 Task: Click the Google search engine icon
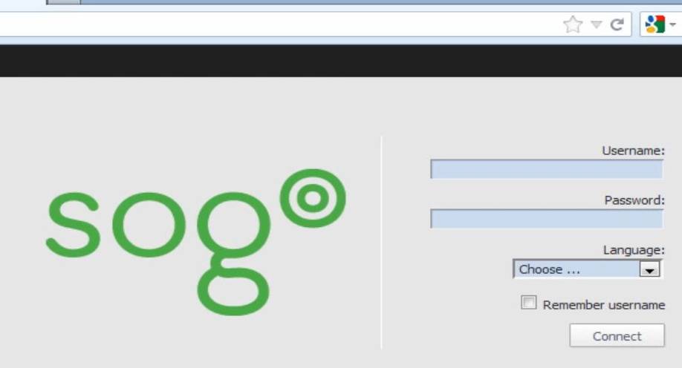tap(655, 24)
